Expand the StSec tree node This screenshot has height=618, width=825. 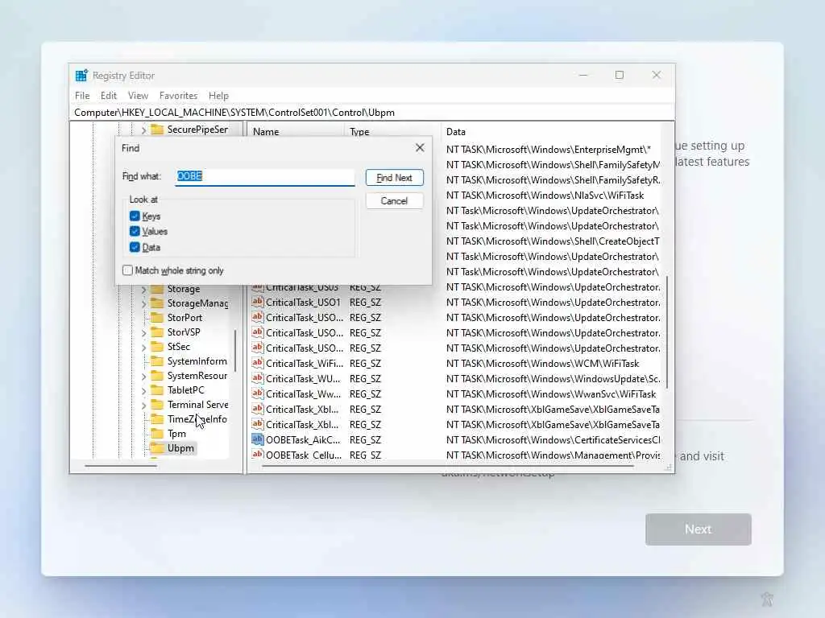click(x=143, y=347)
